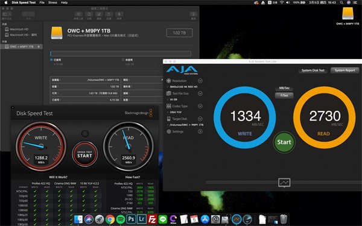Open Google Chrome from the Dock
The width and height of the screenshot is (362, 226).
click(x=110, y=219)
